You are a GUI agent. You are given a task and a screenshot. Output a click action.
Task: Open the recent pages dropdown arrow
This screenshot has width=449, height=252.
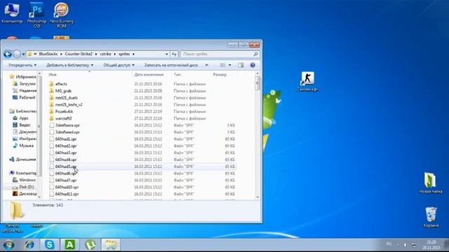pos(23,54)
